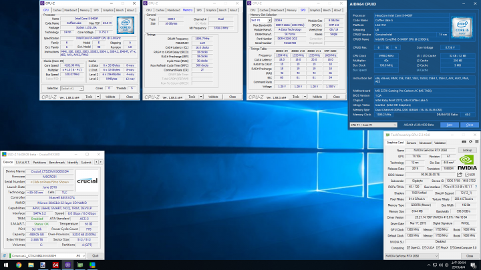Click the Bus Interface question mark in GPU-Z

pos(476,187)
